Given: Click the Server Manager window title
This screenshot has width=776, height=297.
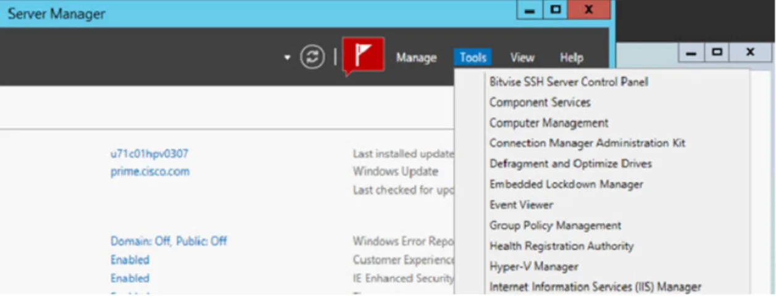Looking at the screenshot, I should [56, 14].
